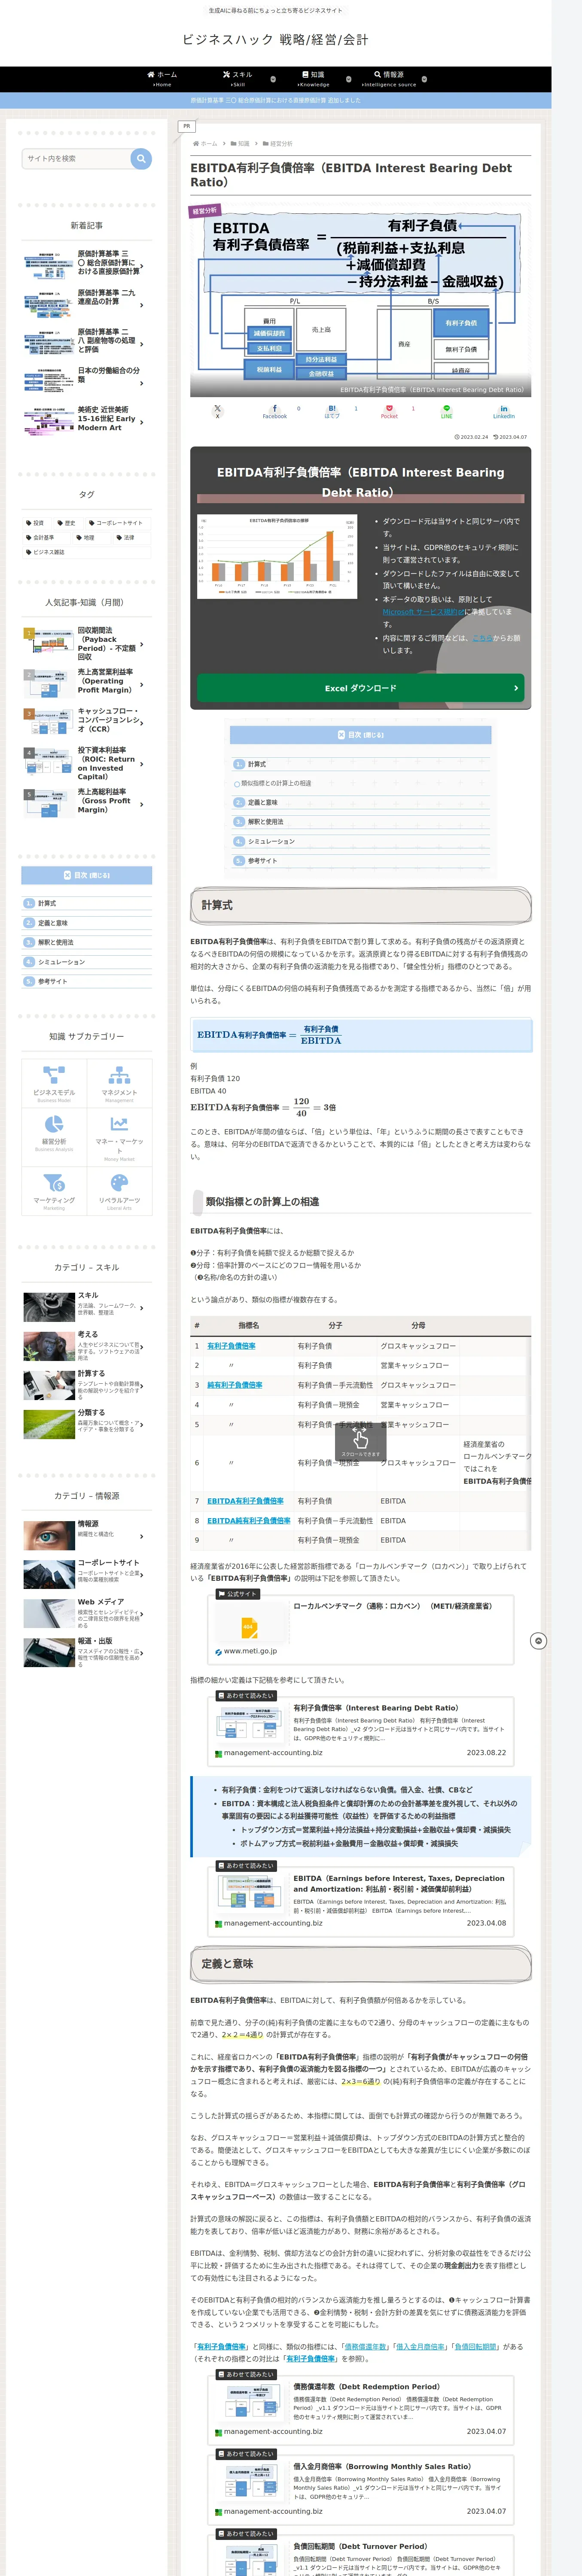This screenshot has width=582, height=2576.
Task: Expand the 情報源 menu dropdown arrow
Action: (424, 79)
